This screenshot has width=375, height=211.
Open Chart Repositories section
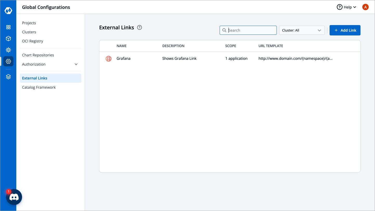point(38,55)
